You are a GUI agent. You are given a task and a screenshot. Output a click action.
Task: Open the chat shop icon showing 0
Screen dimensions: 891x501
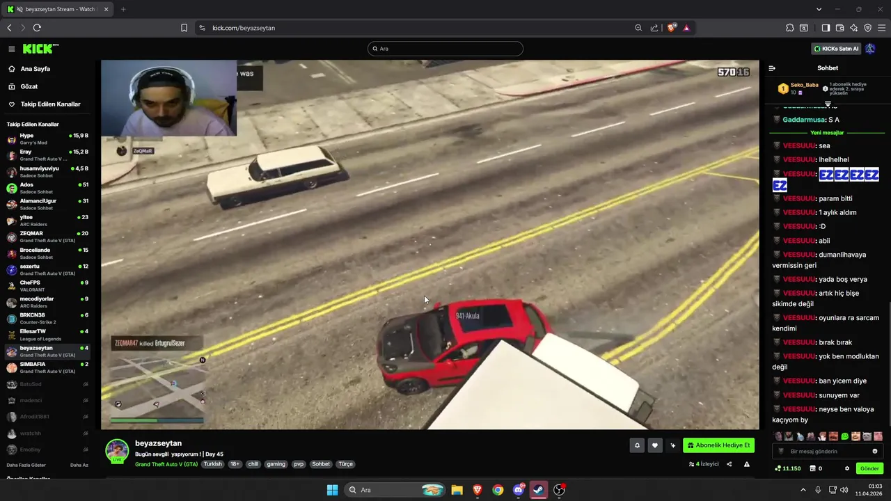(x=815, y=468)
